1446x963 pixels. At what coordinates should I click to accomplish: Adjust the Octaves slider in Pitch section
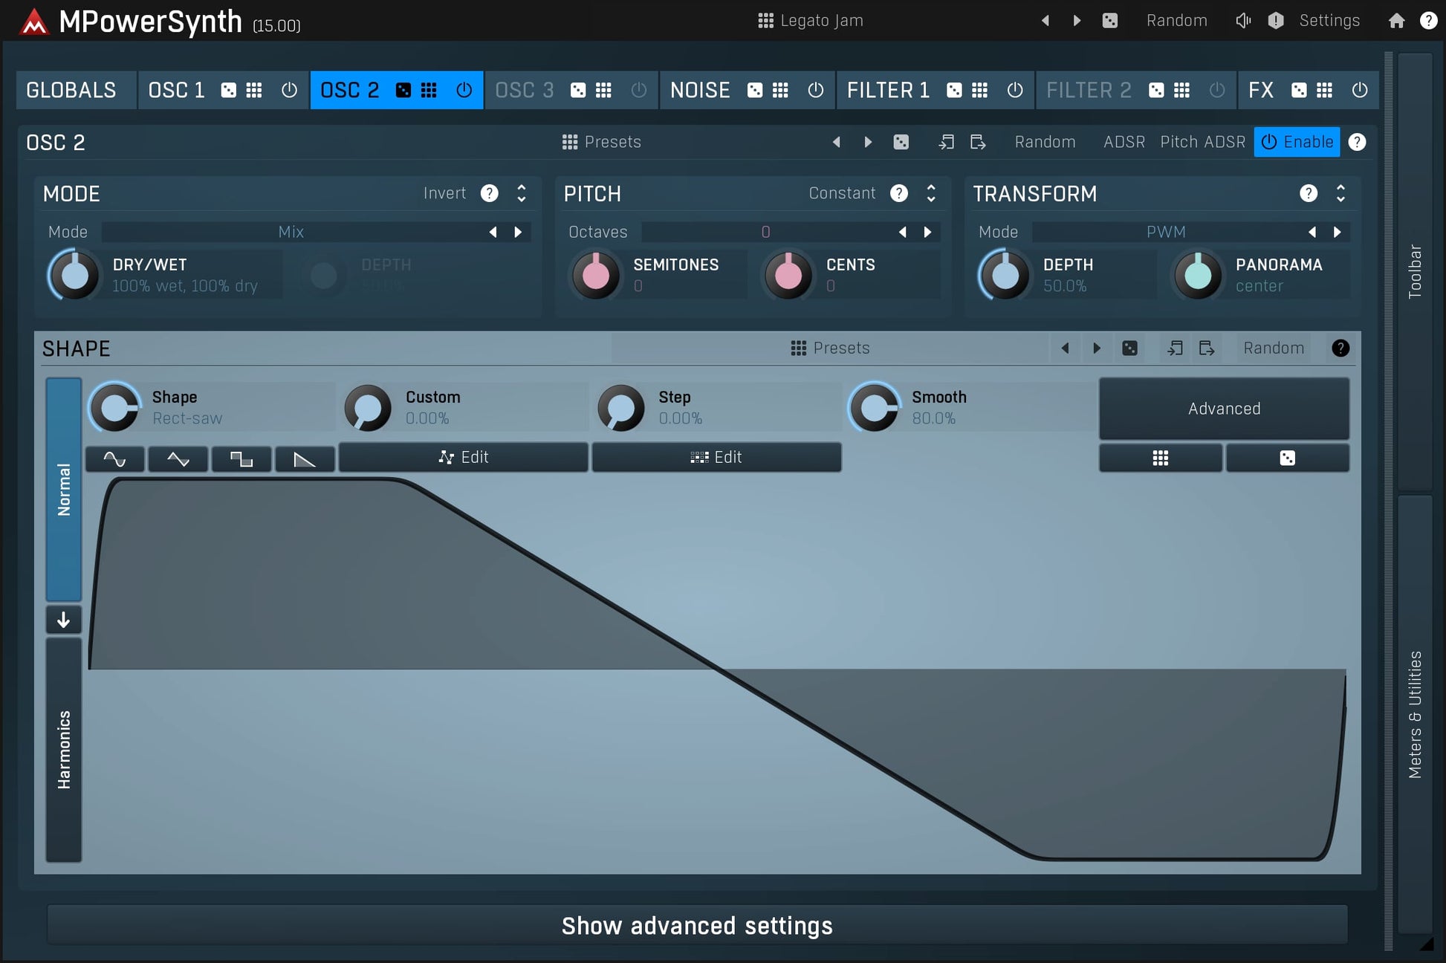[765, 232]
